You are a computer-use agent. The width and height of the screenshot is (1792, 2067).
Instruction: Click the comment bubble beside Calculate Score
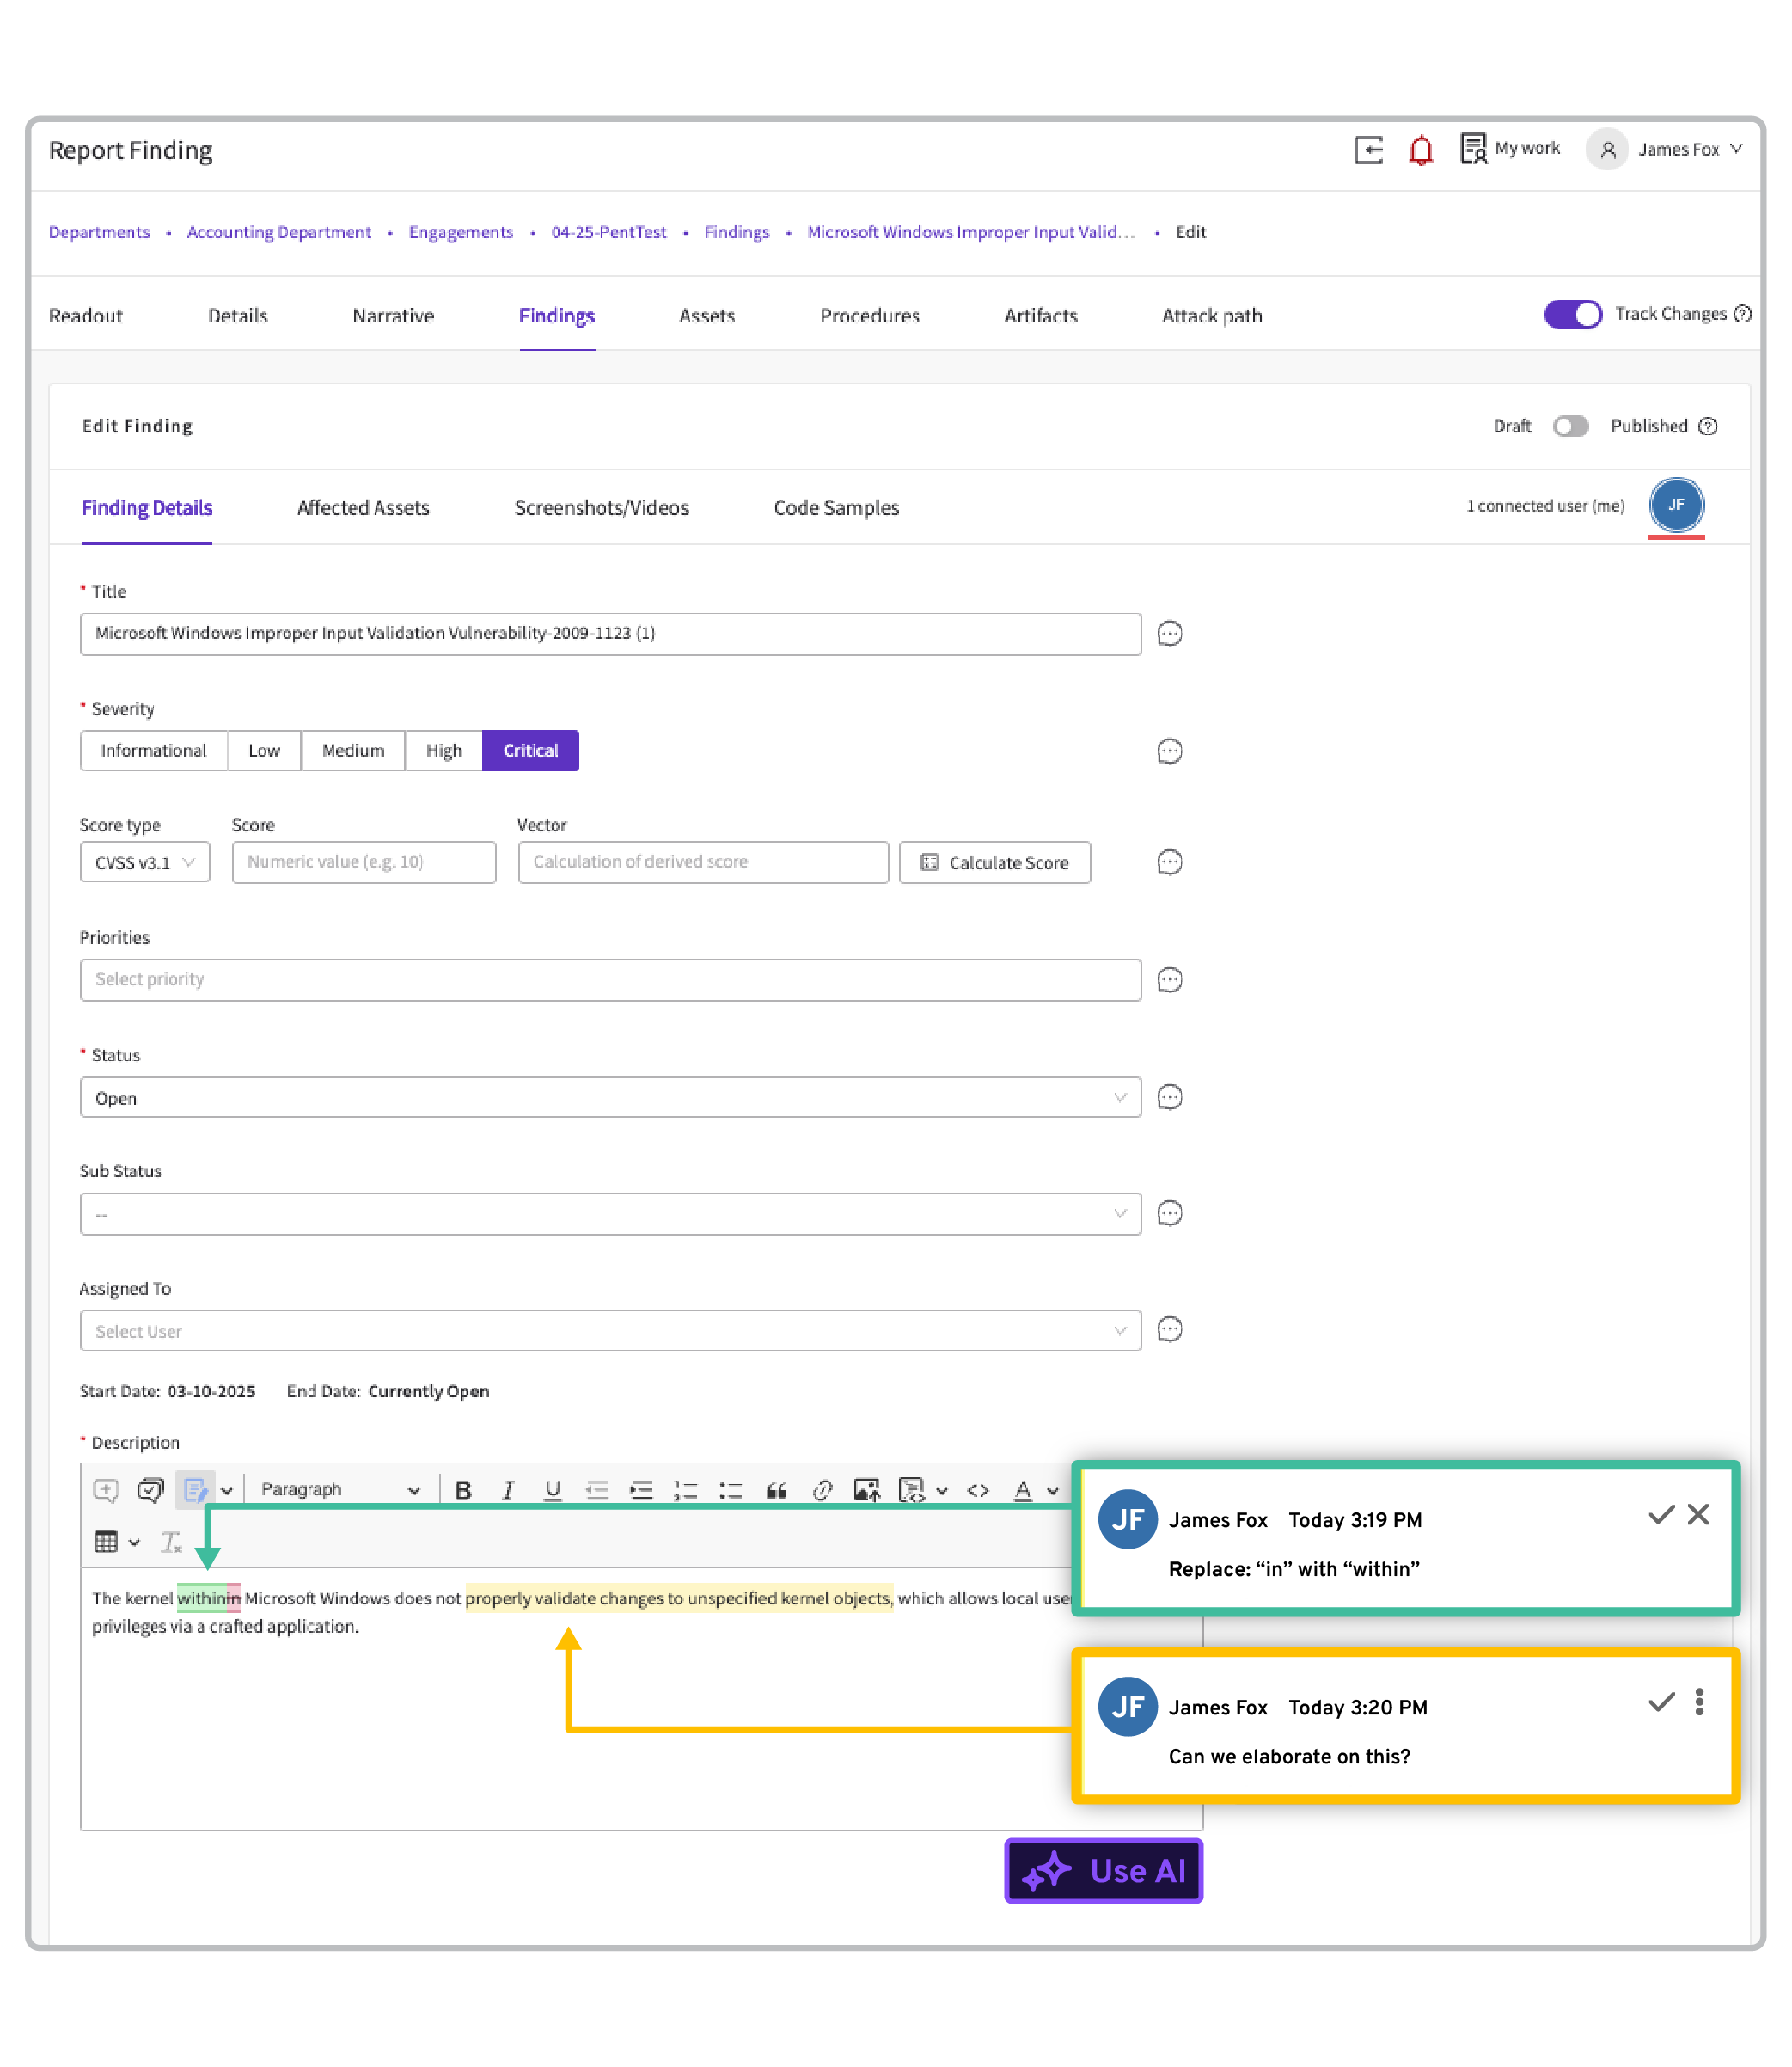click(1169, 862)
